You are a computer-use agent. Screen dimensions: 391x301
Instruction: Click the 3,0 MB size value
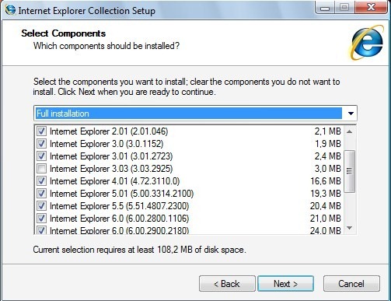[x=328, y=169]
